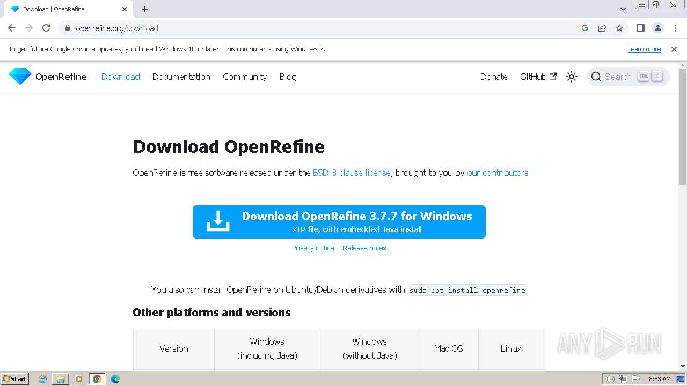Download OpenRefine 3.7.7 for Windows

(339, 222)
